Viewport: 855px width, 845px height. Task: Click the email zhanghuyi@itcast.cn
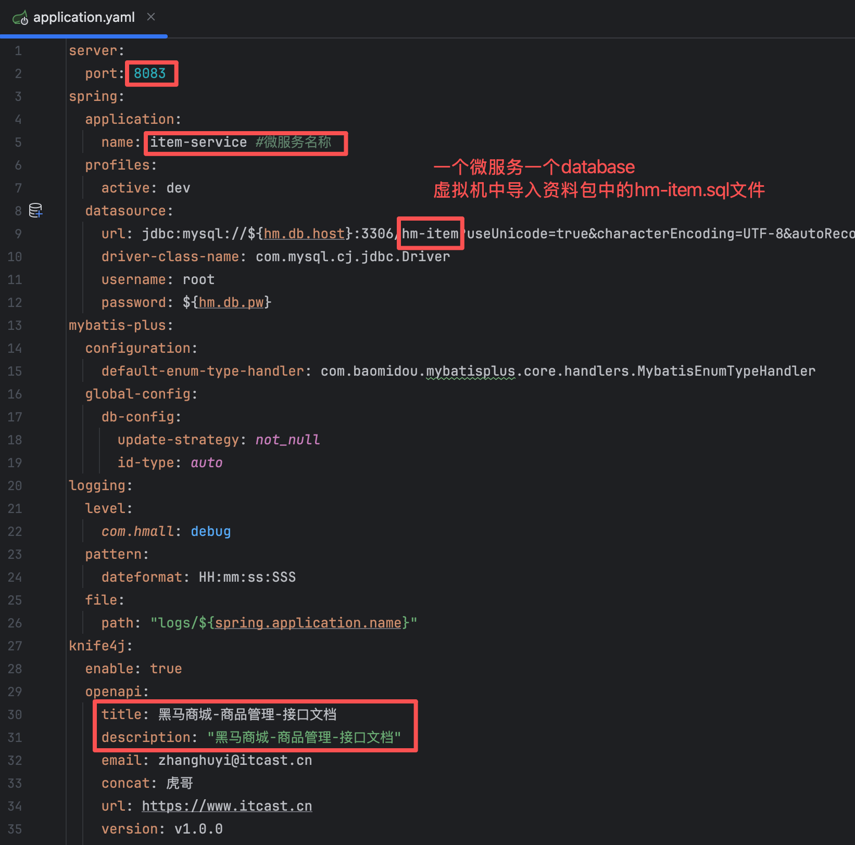(x=235, y=760)
